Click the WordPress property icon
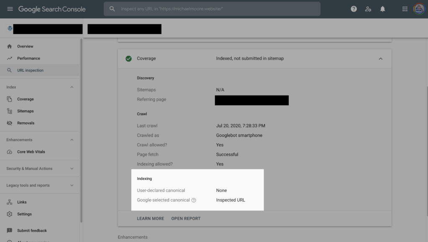Image resolution: width=428 pixels, height=242 pixels. tap(10, 28)
